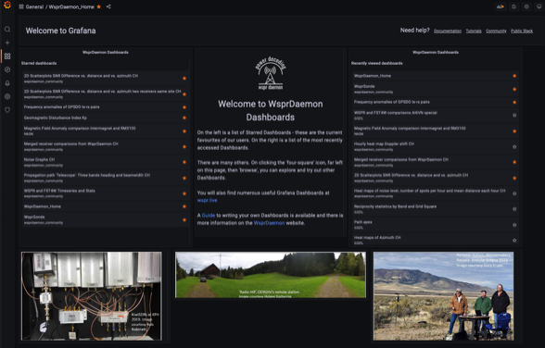
Task: Open the Community help link
Action: coord(496,31)
